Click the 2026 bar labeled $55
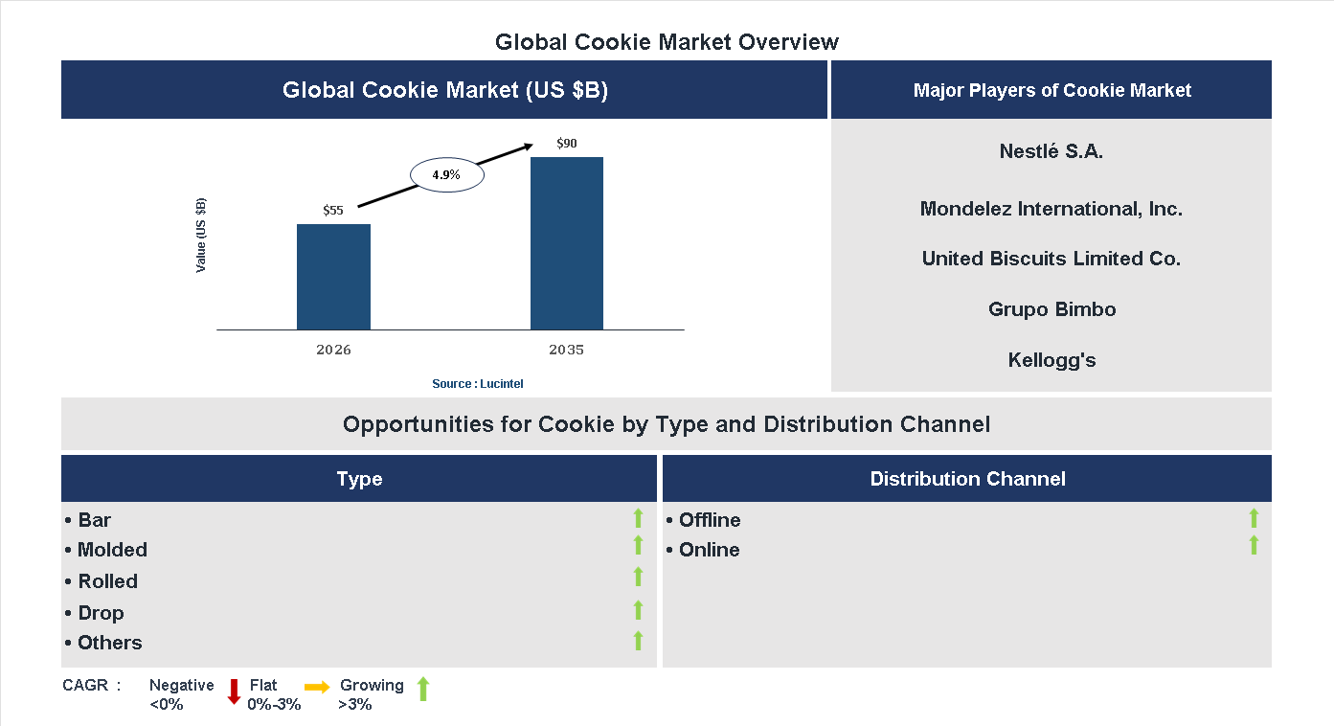Viewport: 1334px width, 726px height. point(333,276)
